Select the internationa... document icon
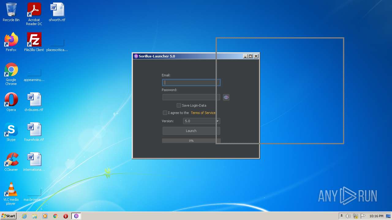 tap(34, 162)
